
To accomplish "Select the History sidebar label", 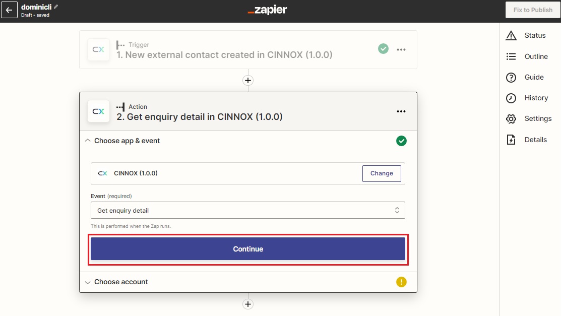I will click(x=536, y=98).
